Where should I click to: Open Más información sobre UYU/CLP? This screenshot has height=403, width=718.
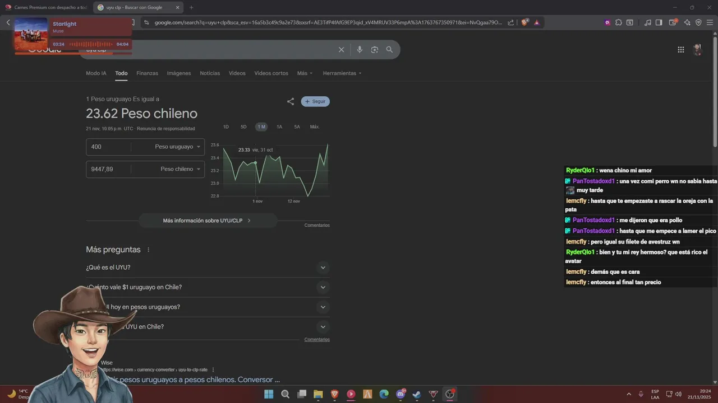tap(208, 221)
